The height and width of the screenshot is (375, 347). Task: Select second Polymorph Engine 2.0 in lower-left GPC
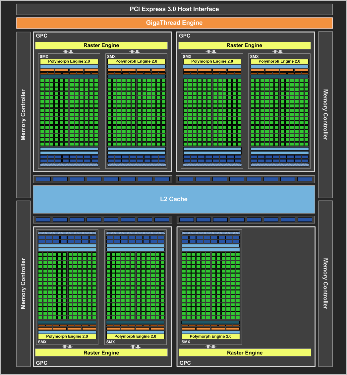click(x=135, y=336)
